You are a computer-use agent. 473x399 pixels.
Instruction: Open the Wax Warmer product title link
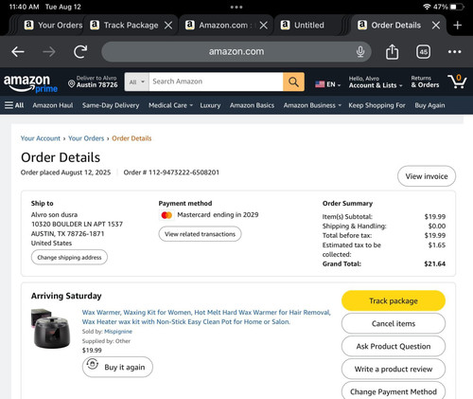pos(206,317)
